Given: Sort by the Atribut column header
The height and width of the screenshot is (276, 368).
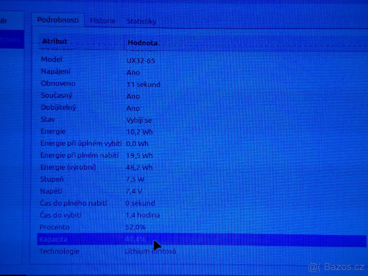Looking at the screenshot, I should pos(55,41).
